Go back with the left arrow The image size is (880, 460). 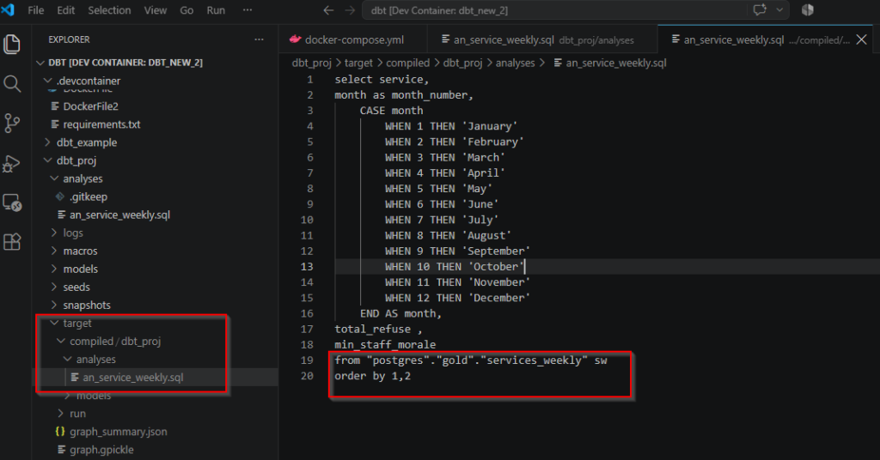pyautogui.click(x=329, y=10)
